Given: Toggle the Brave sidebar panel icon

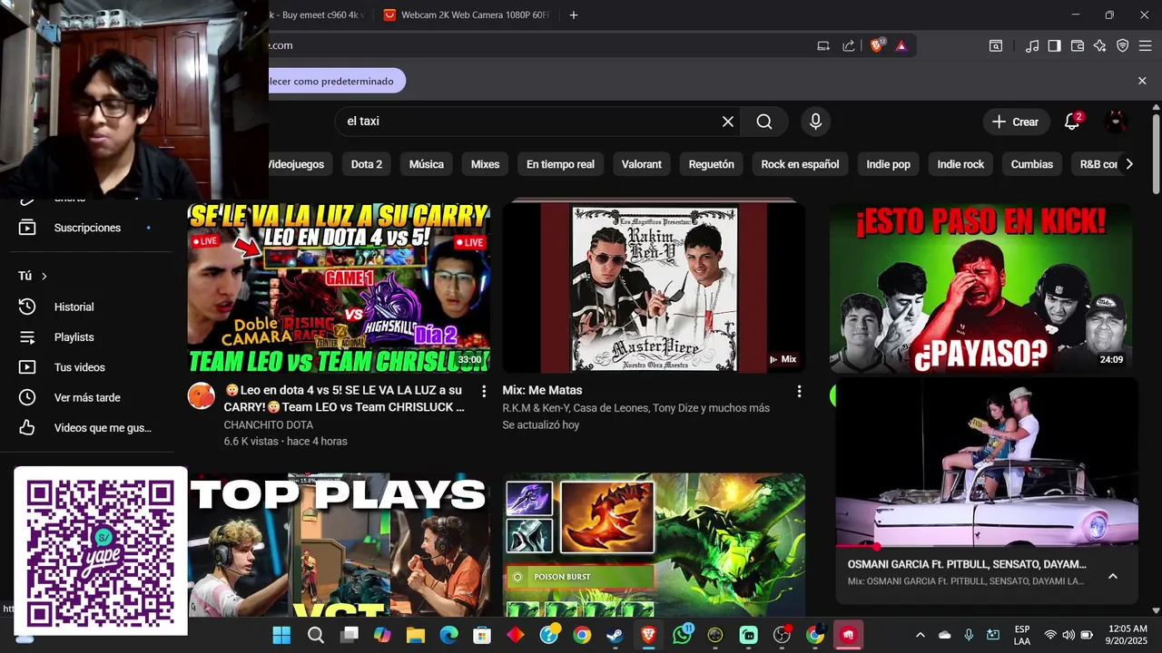Looking at the screenshot, I should tap(1054, 45).
